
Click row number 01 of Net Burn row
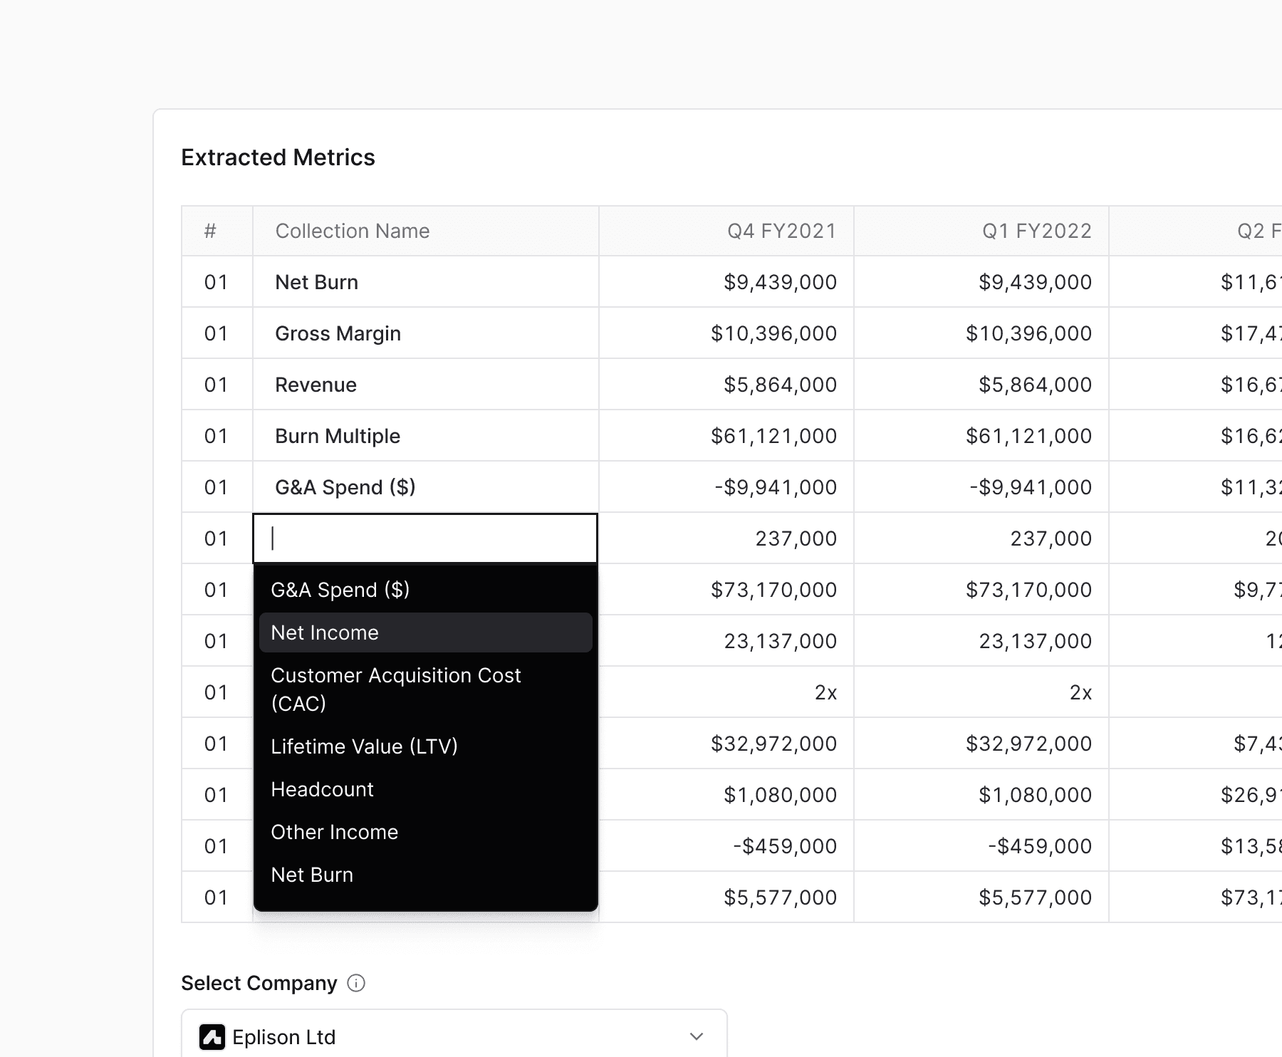216,282
